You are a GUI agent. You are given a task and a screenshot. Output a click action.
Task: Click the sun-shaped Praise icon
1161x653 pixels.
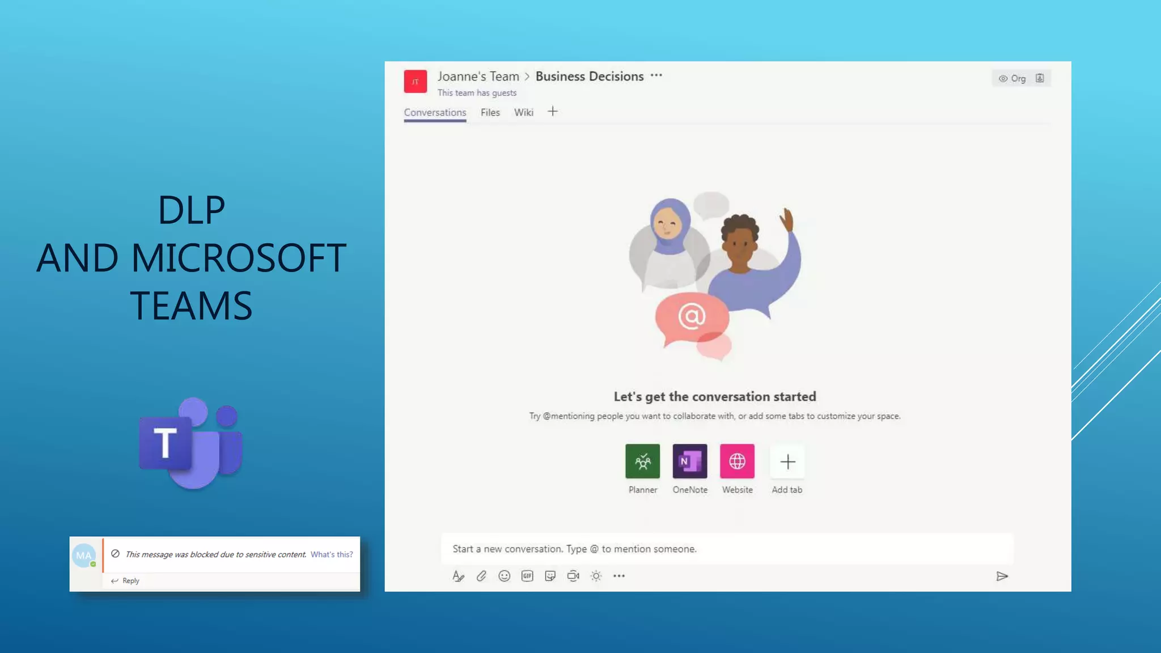[x=596, y=576]
